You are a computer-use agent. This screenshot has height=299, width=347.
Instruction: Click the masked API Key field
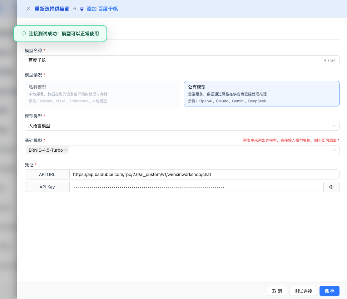(x=196, y=187)
